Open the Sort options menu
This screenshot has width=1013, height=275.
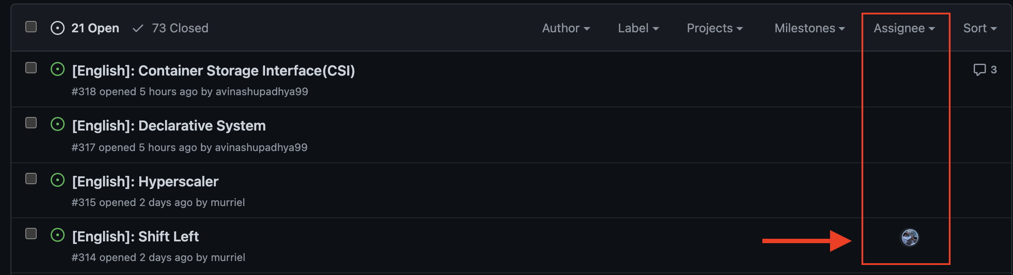click(979, 28)
